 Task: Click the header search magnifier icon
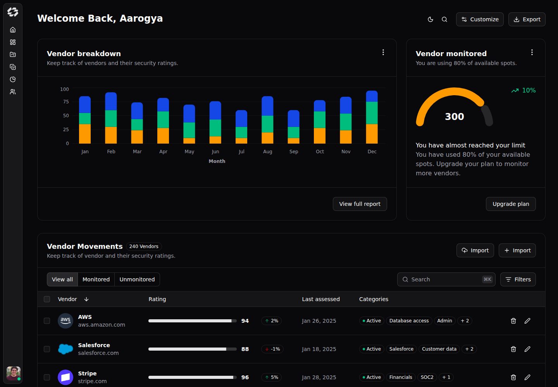pyautogui.click(x=444, y=19)
